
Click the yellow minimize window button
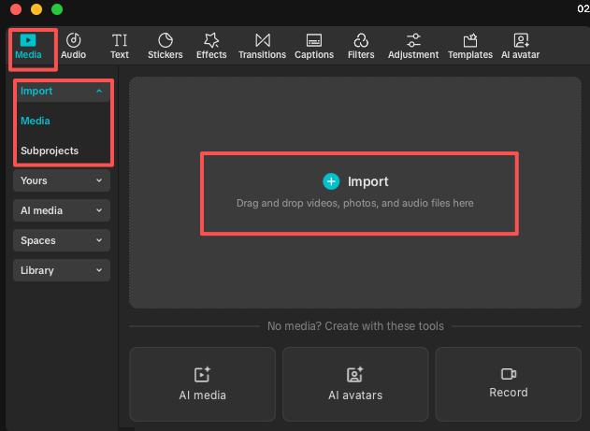pos(36,9)
